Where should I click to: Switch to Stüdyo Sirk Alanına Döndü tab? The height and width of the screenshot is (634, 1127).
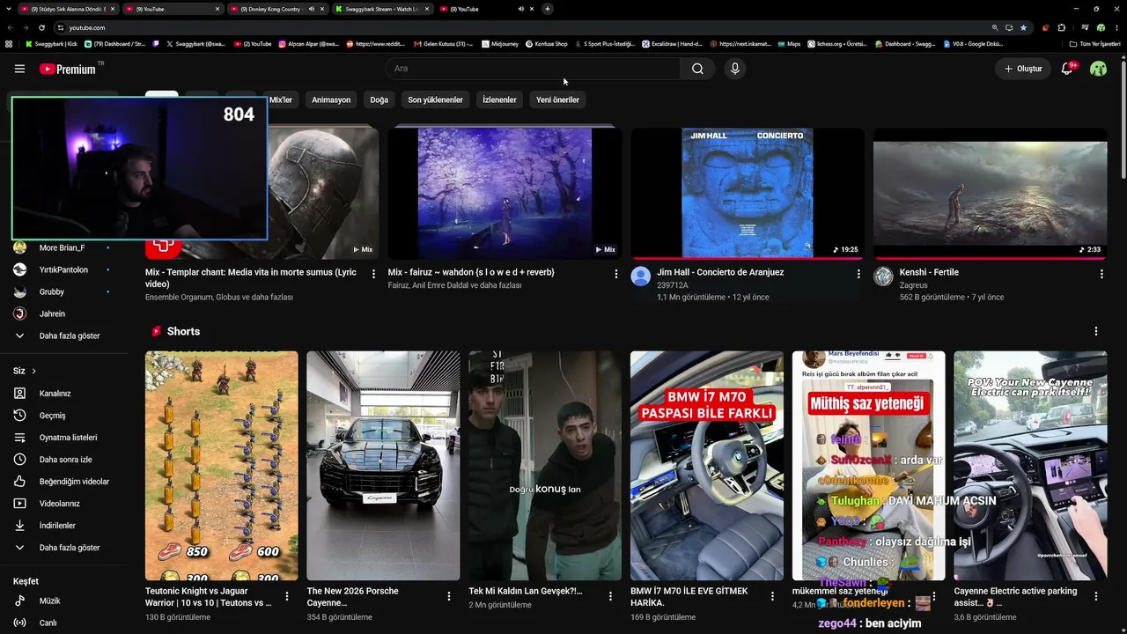pos(68,9)
